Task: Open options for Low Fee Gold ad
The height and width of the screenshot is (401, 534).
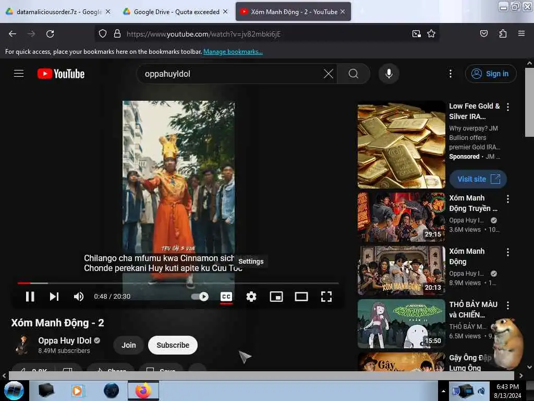Action: 508,107
